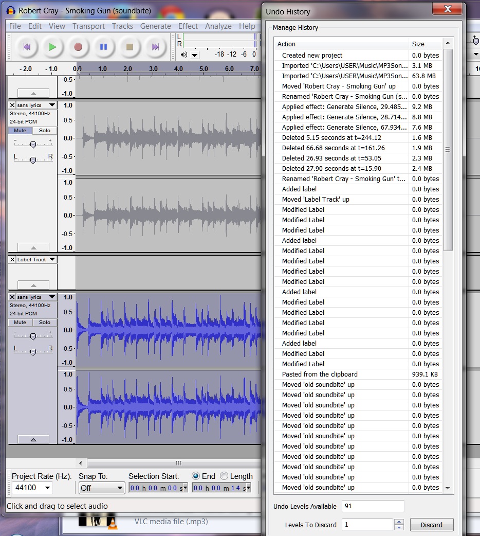Select 'Pasted from the clipboard' history entry
The height and width of the screenshot is (536, 480).
tap(358, 374)
